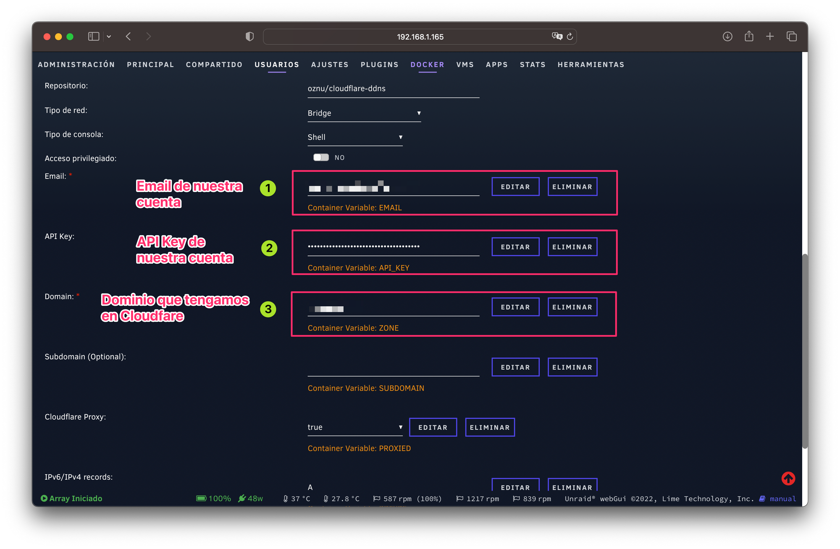Click the Subdomain input field

click(393, 368)
